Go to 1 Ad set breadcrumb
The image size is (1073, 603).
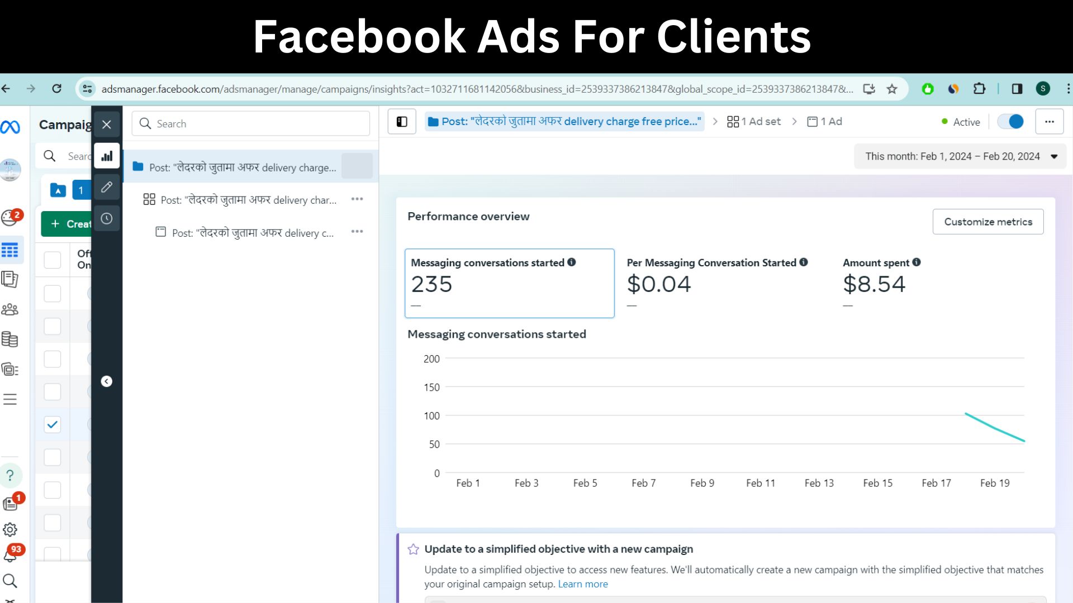[x=754, y=122]
